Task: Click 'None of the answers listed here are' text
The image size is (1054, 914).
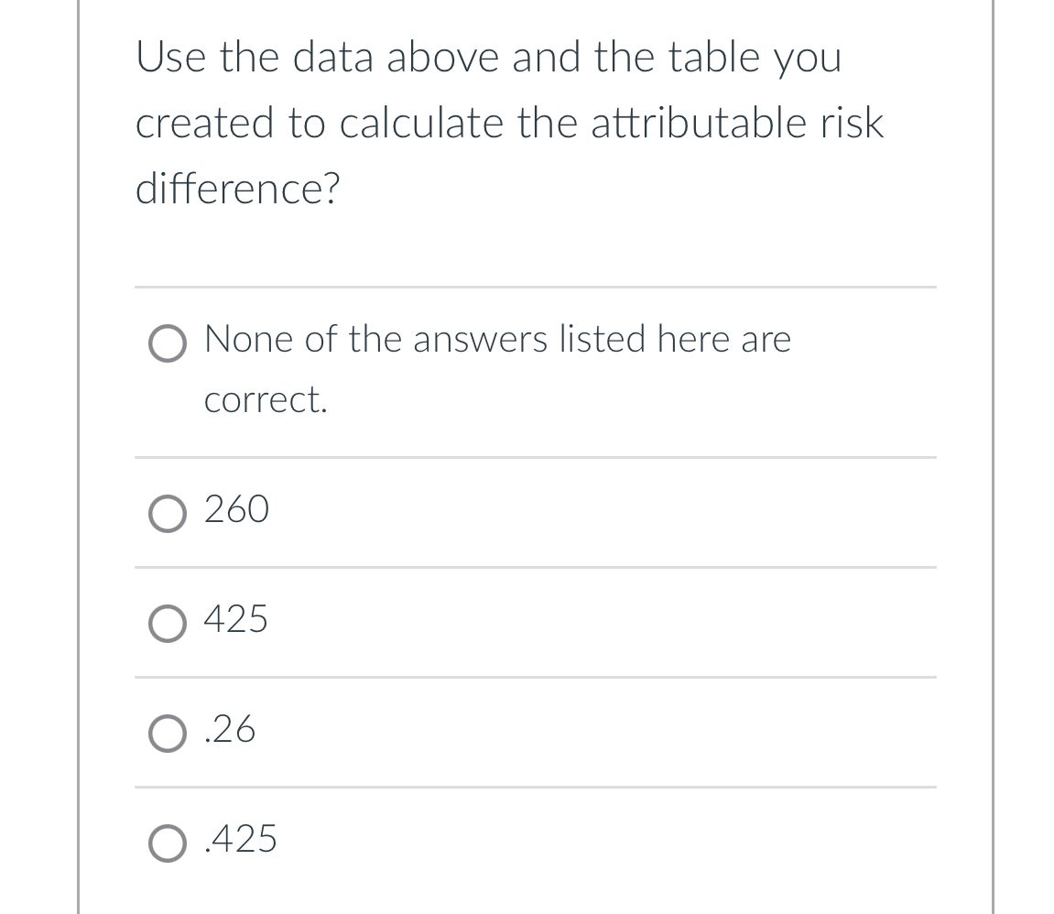Action: coord(497,340)
